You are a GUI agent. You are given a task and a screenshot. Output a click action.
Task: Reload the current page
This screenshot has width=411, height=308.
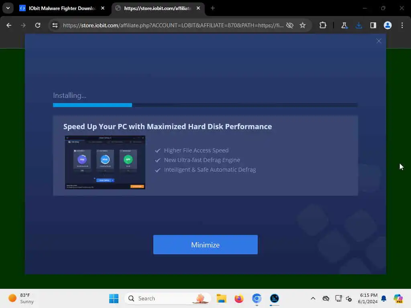tap(38, 25)
